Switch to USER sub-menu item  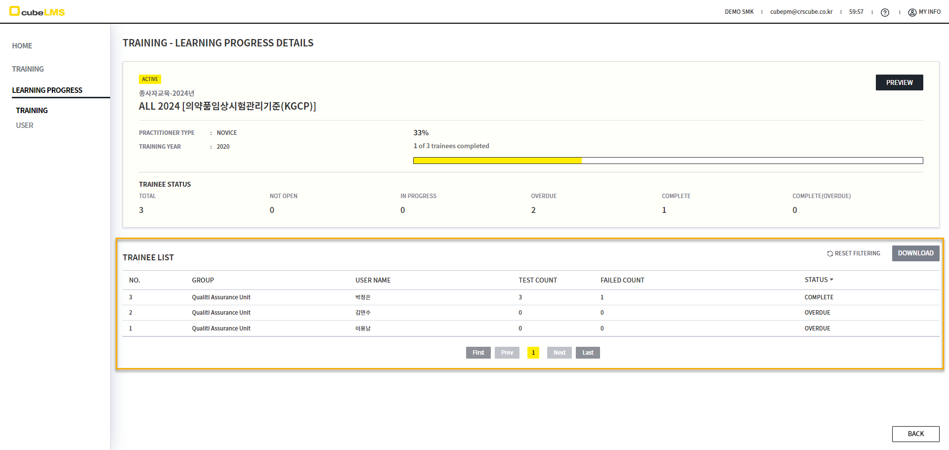(x=25, y=125)
